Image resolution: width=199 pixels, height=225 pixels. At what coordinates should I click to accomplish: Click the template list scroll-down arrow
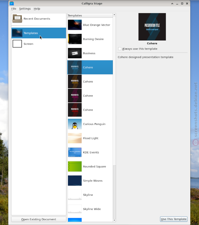tap(114, 220)
